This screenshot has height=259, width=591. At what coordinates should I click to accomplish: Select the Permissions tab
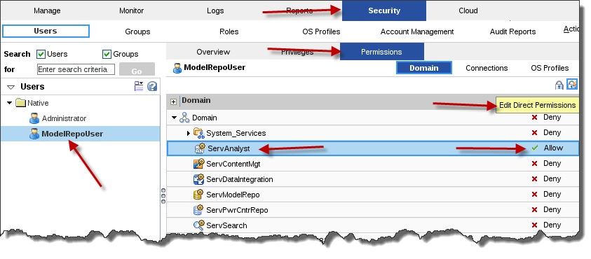382,52
